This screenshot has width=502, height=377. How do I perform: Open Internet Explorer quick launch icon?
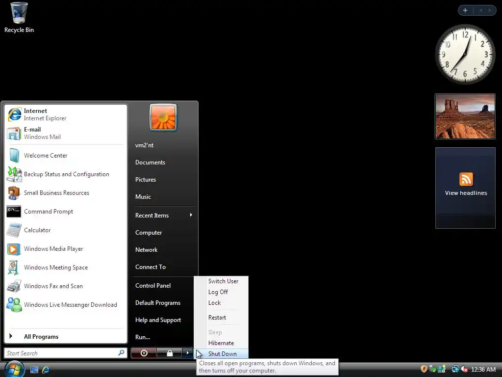click(46, 370)
